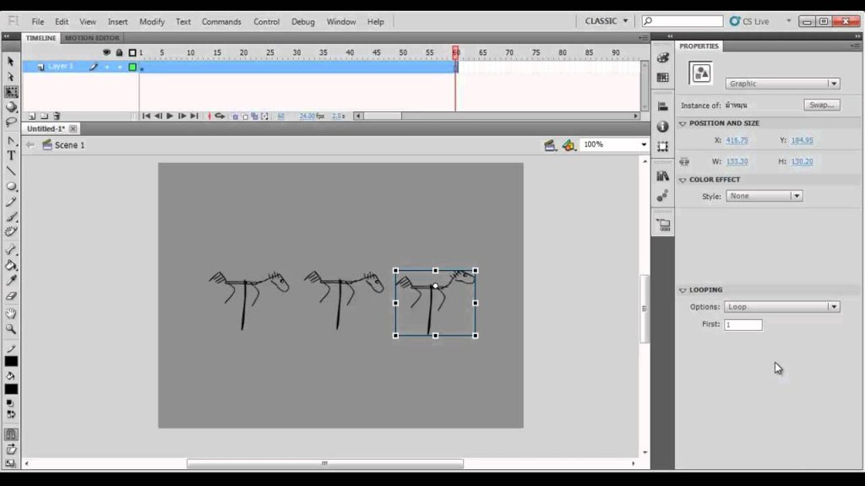This screenshot has width=865, height=486.
Task: Open the Color Effect Style dropdown
Action: (x=764, y=196)
